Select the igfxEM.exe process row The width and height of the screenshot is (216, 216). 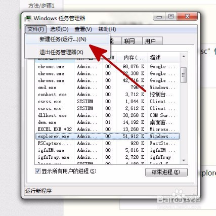(108, 150)
